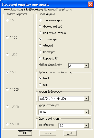Choose Κορυφές ΟΤ point type

pyautogui.click(x=40, y=58)
